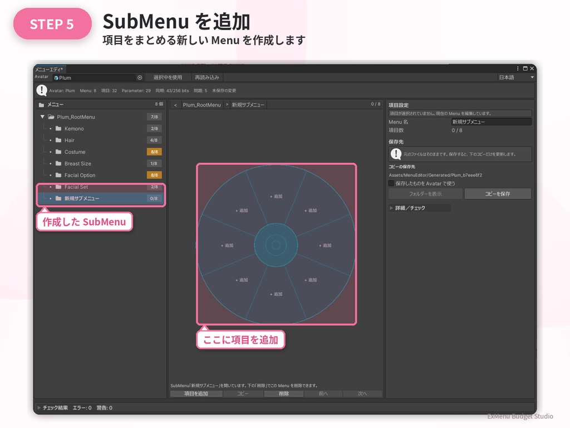Image resolution: width=570 pixels, height=428 pixels.
Task: Go to Plum_RootMenu in the breadcrumb
Action: click(x=202, y=105)
